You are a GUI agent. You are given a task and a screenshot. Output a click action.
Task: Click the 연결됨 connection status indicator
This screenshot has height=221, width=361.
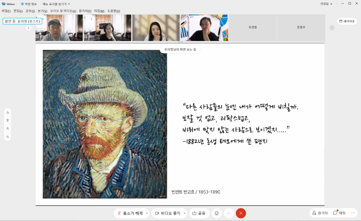point(326,4)
